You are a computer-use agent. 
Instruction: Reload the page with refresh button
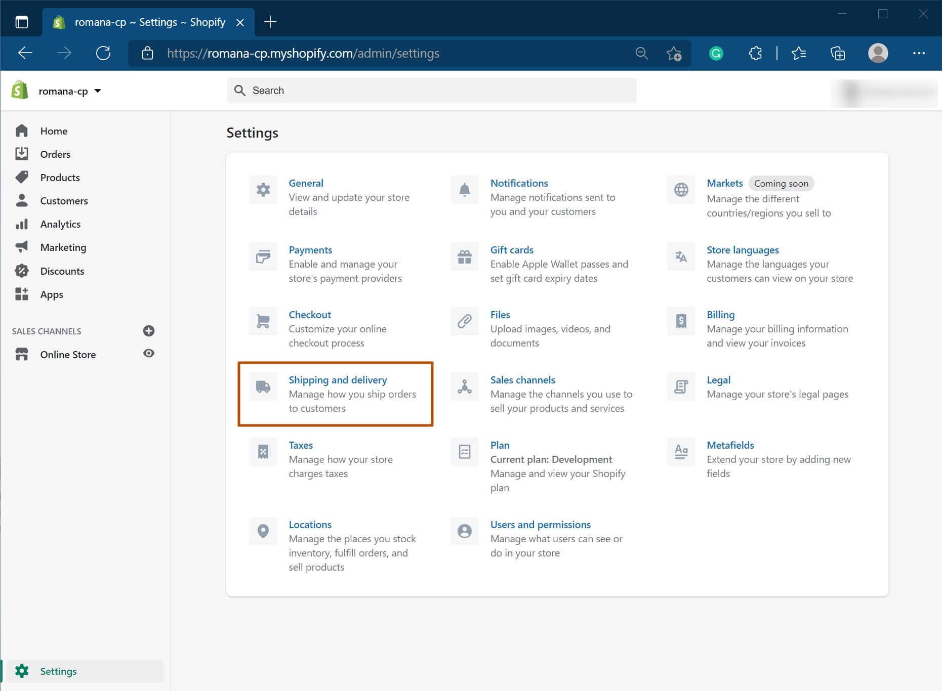pos(103,53)
